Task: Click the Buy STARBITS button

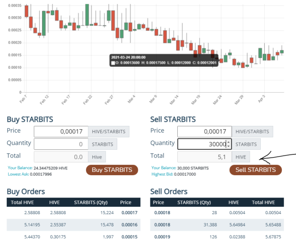Action: 112,170
